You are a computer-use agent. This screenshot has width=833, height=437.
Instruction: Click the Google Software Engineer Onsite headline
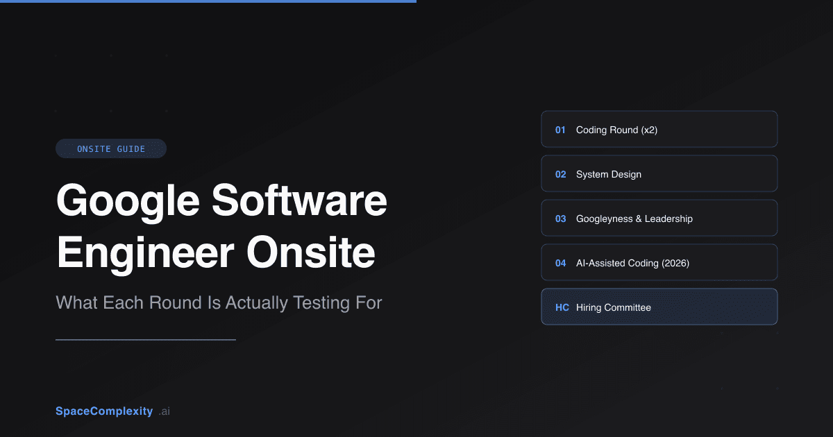(221, 228)
